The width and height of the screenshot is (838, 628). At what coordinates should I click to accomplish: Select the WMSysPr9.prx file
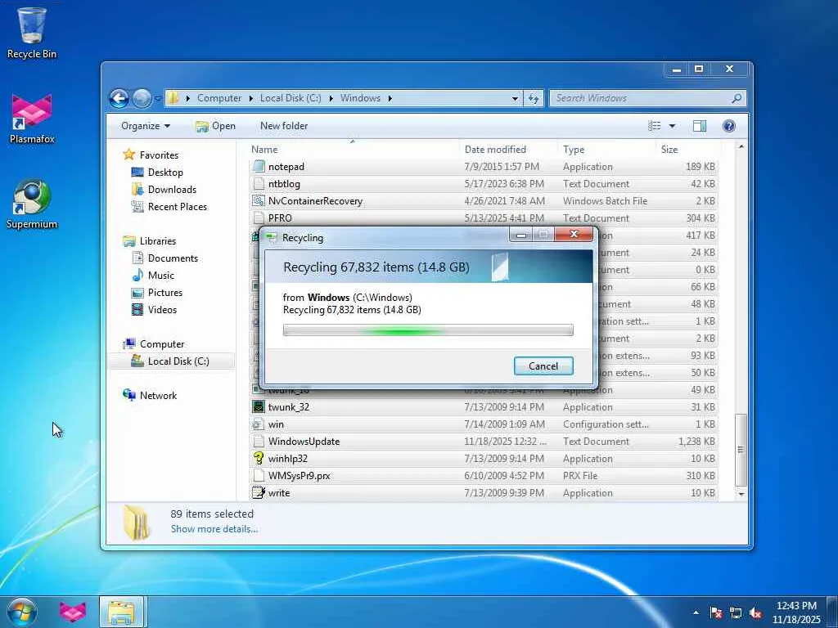484,476
